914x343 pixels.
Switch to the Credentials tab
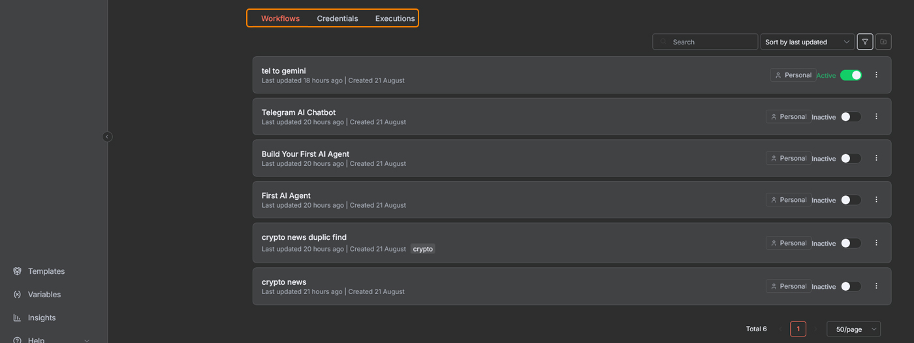point(338,18)
